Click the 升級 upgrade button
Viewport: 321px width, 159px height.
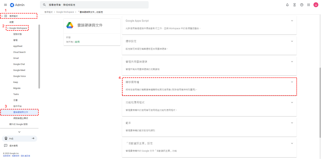point(19,138)
